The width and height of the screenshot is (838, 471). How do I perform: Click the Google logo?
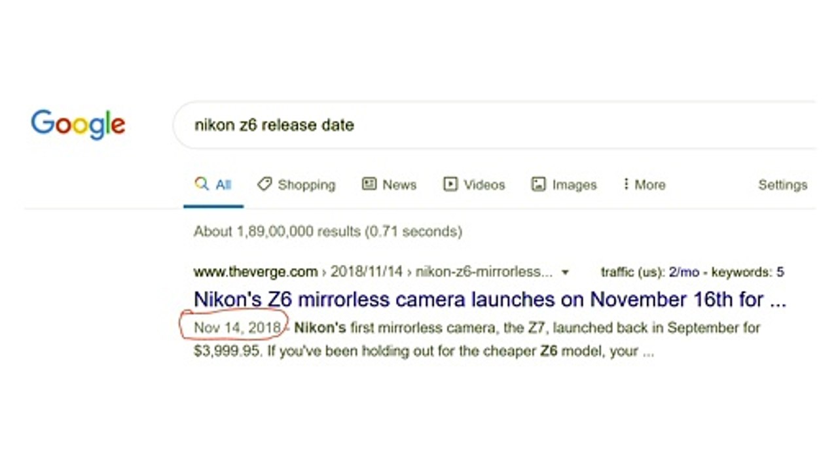pos(78,125)
